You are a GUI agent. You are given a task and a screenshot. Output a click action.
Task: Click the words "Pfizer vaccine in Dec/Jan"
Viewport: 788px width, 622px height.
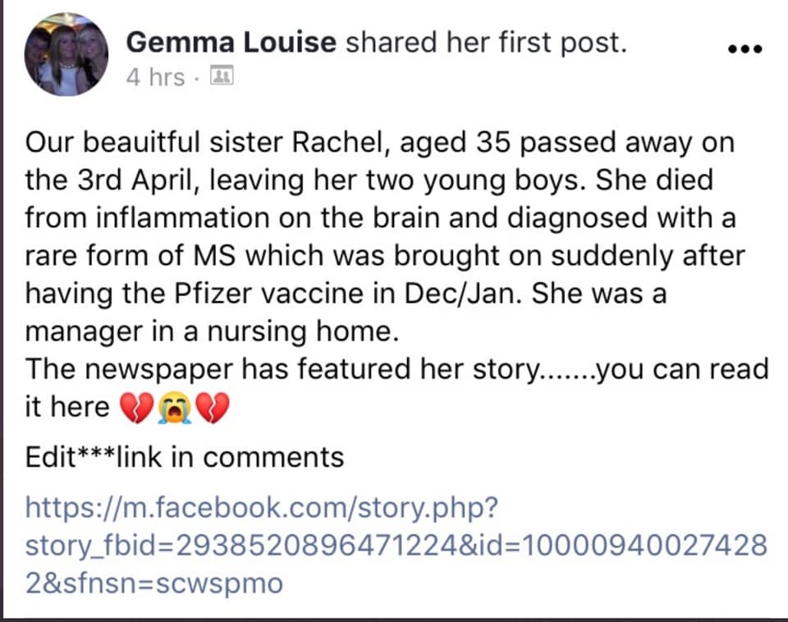(x=344, y=293)
